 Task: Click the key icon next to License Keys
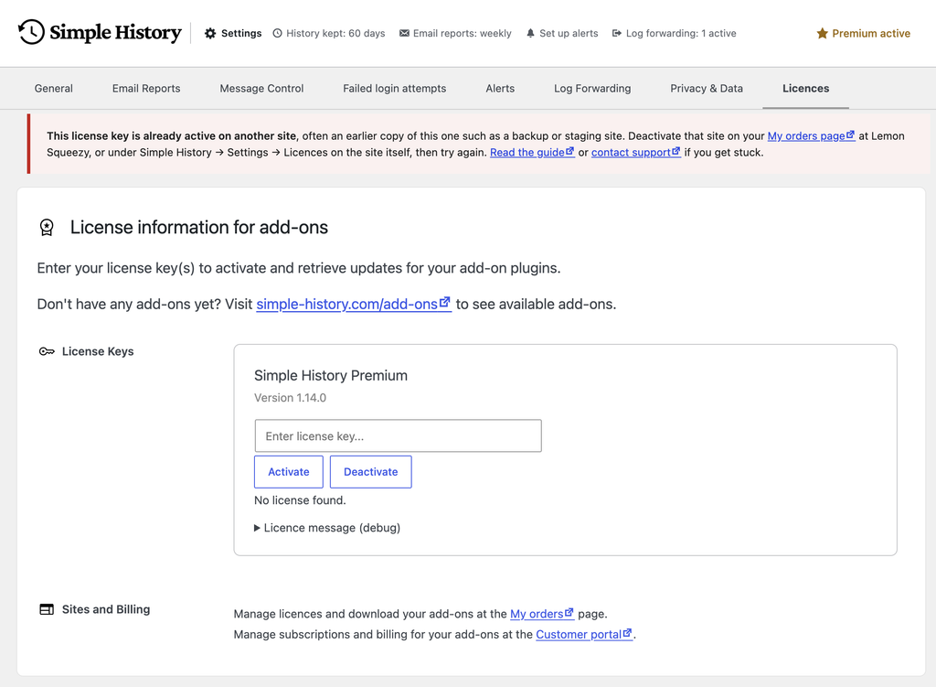click(47, 351)
